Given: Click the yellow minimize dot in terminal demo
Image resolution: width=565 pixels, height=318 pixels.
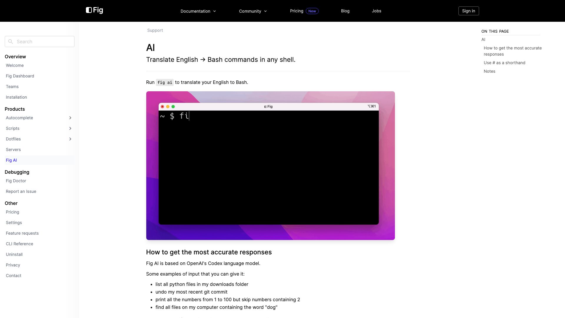Looking at the screenshot, I should pyautogui.click(x=168, y=107).
